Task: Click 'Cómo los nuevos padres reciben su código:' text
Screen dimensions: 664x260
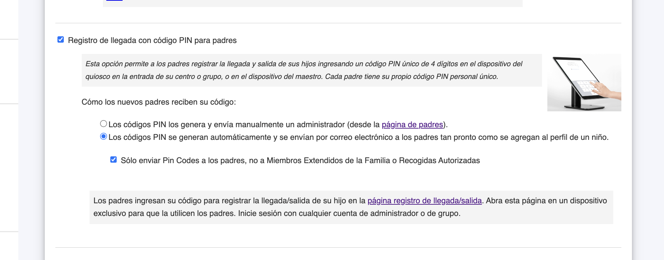Action: click(x=159, y=102)
